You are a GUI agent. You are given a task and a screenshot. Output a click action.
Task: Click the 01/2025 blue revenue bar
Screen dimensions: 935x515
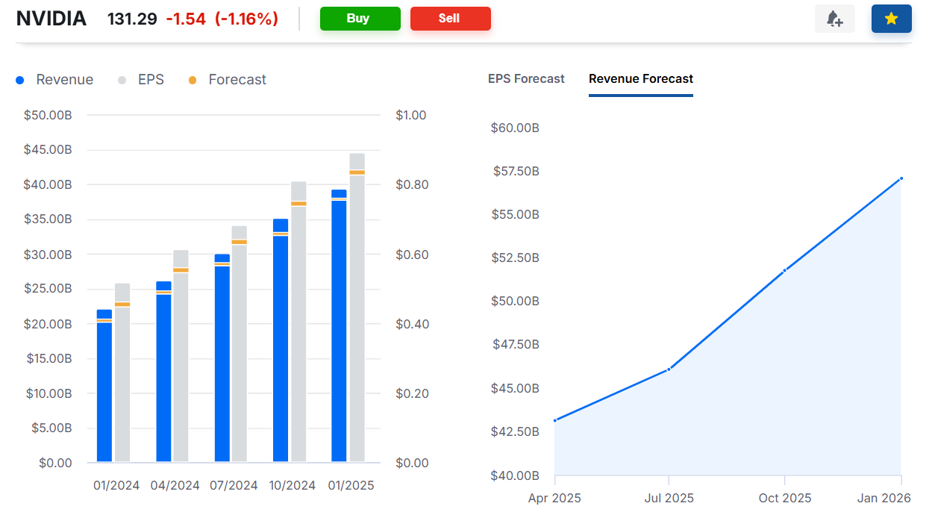339,326
